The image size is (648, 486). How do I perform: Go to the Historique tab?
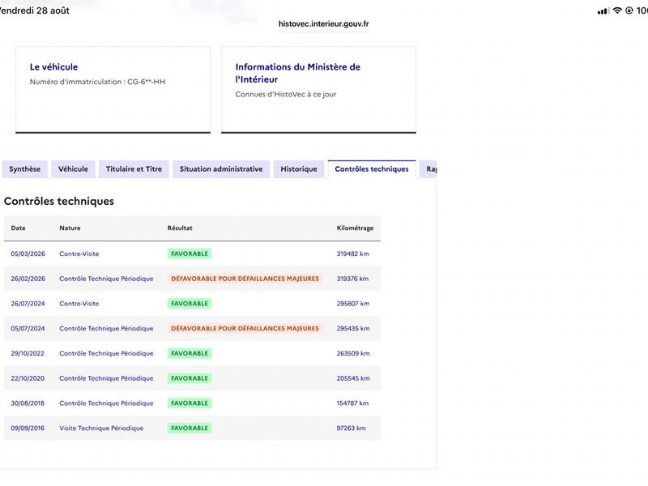[299, 169]
